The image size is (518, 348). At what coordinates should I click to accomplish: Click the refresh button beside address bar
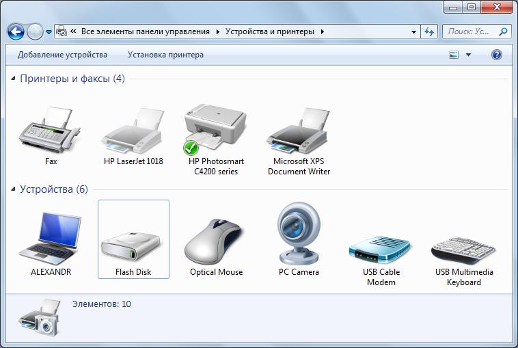pyautogui.click(x=428, y=31)
